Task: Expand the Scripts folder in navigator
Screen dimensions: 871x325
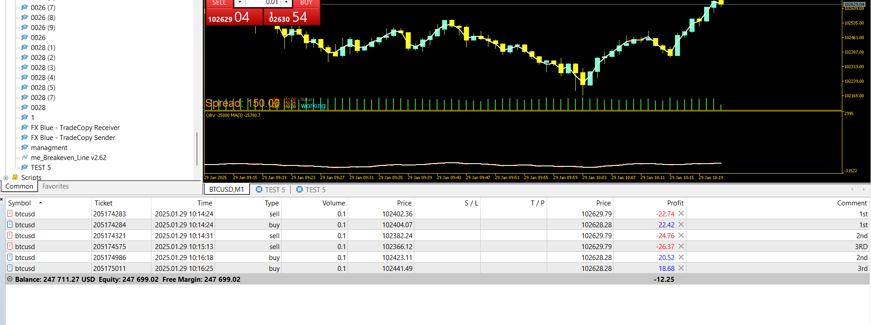Action: click(5, 178)
